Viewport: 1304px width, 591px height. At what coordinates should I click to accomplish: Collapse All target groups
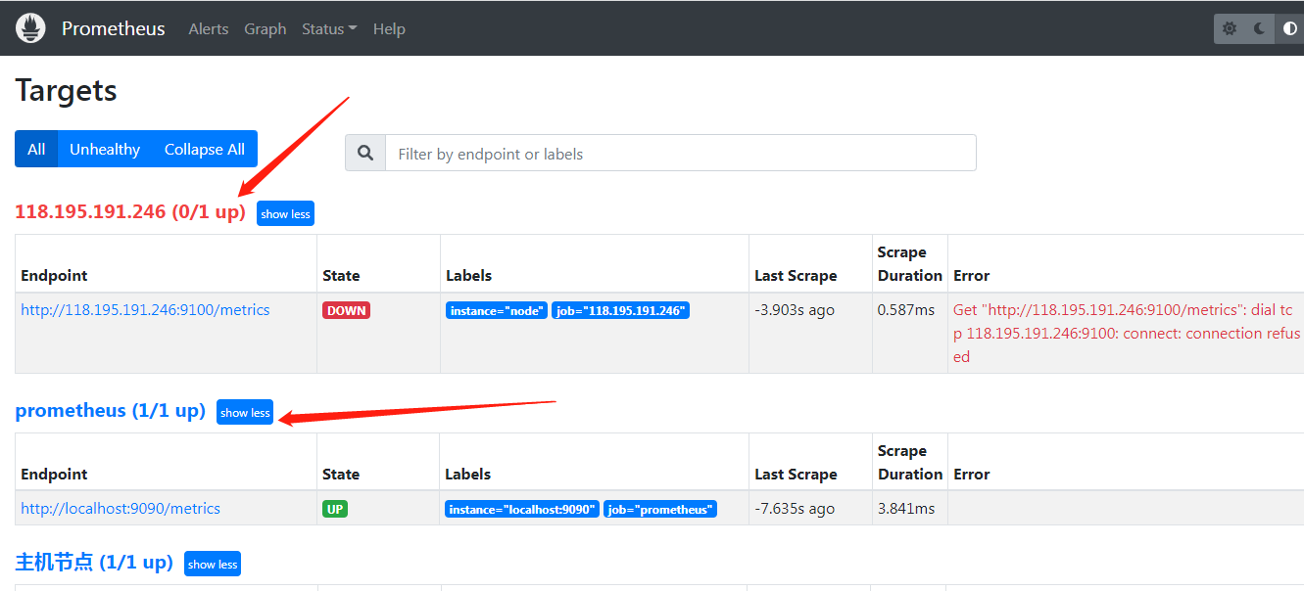[205, 149]
